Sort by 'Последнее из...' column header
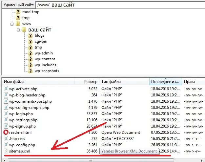This screenshot has height=162, width=205. [166, 82]
